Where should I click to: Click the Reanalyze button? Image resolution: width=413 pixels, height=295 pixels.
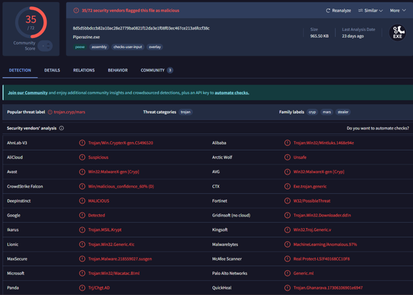[x=338, y=11]
